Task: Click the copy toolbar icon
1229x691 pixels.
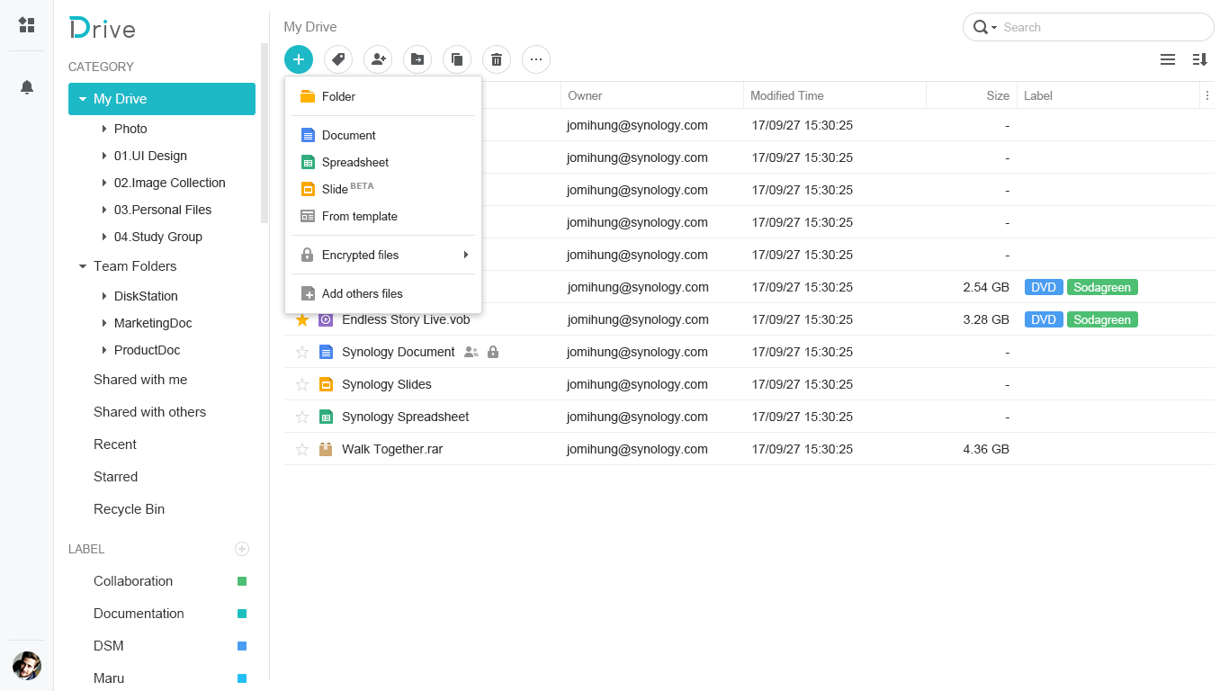Action: pyautogui.click(x=457, y=59)
